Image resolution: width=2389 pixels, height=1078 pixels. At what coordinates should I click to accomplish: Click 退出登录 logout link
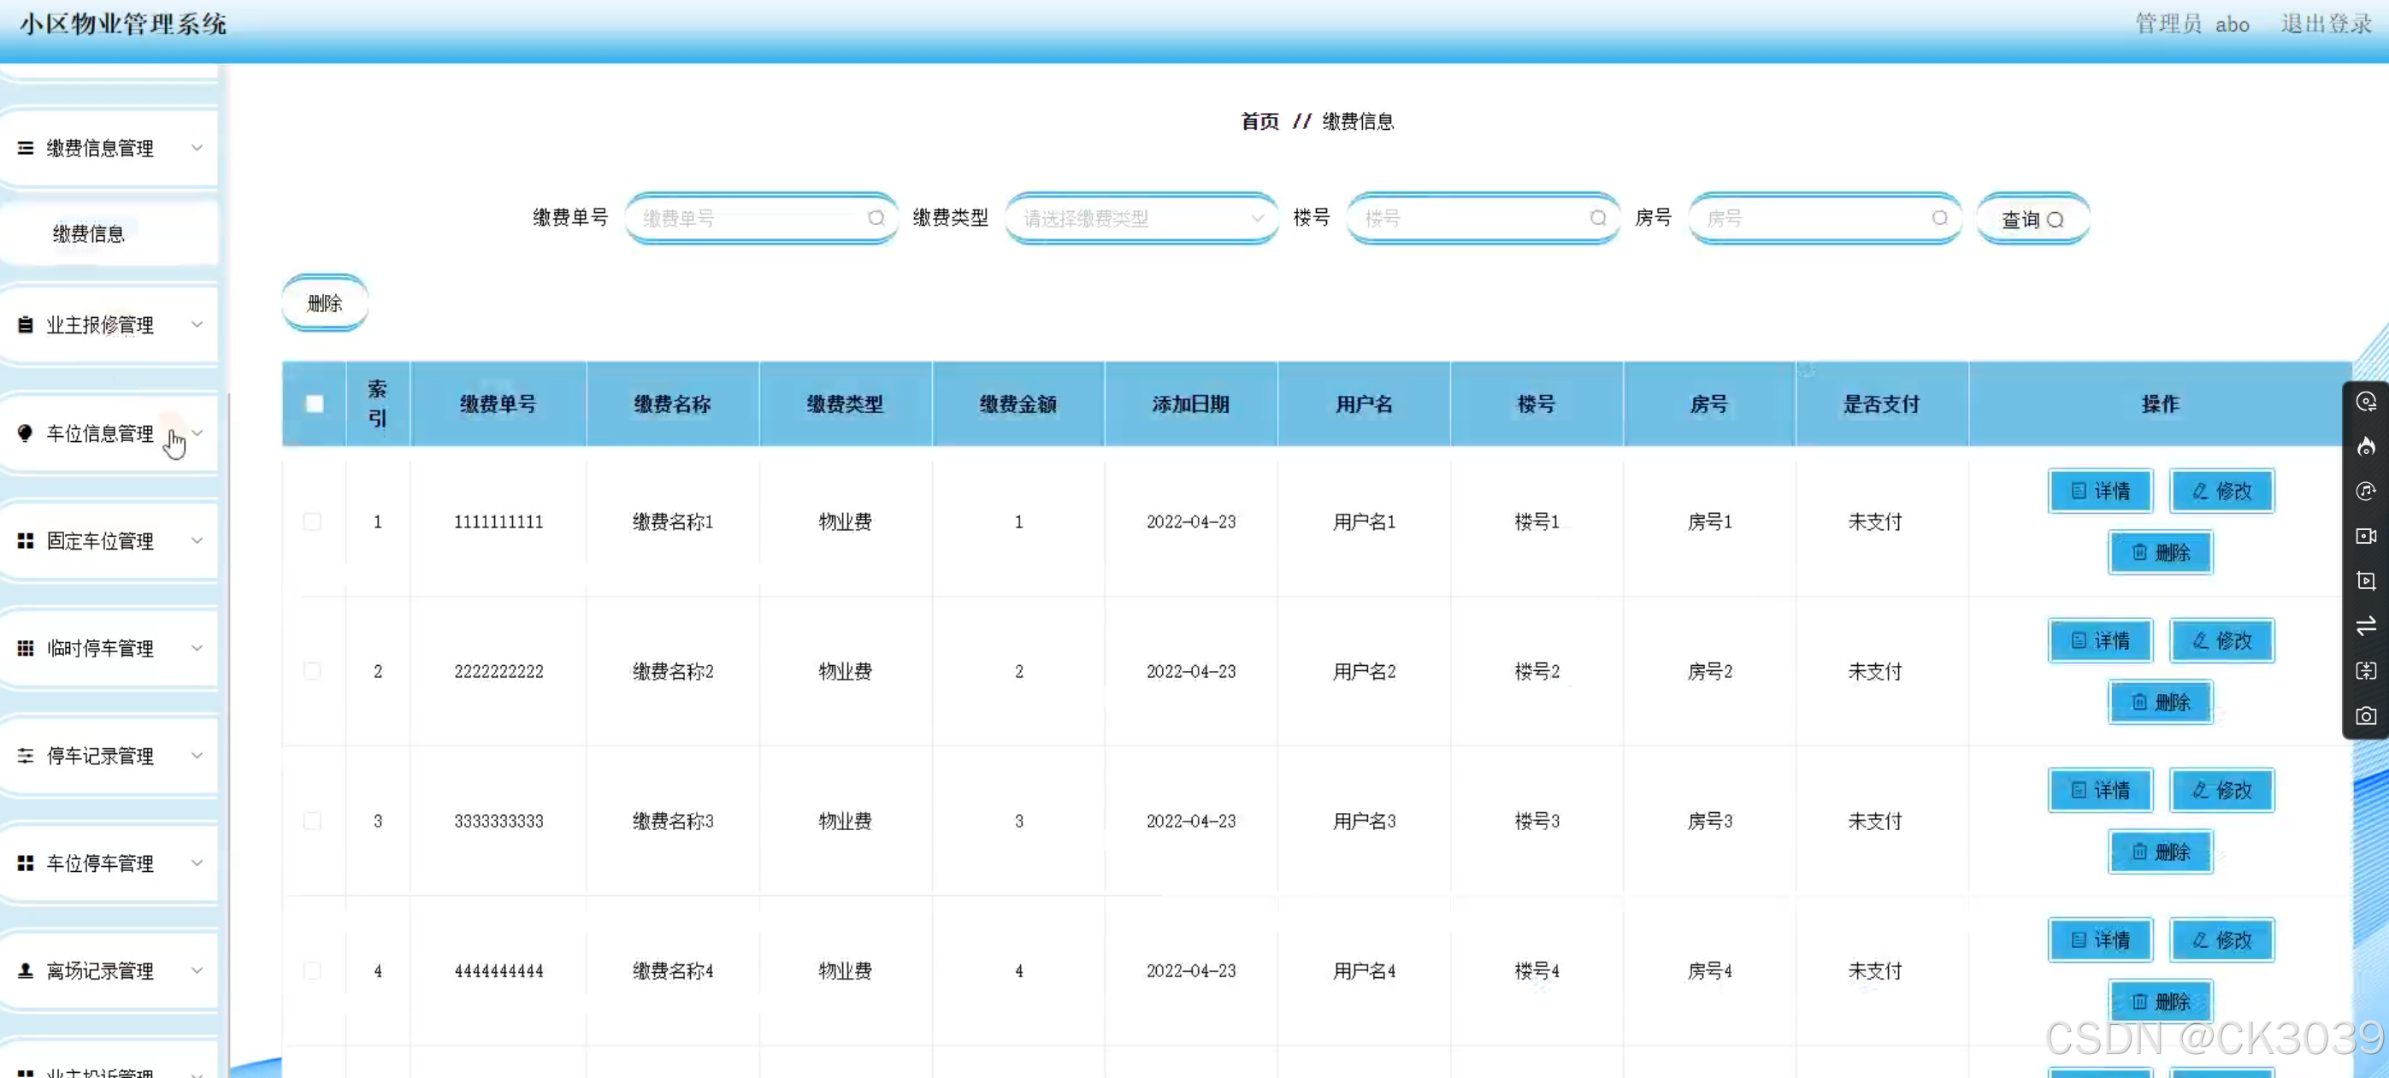coord(2325,24)
